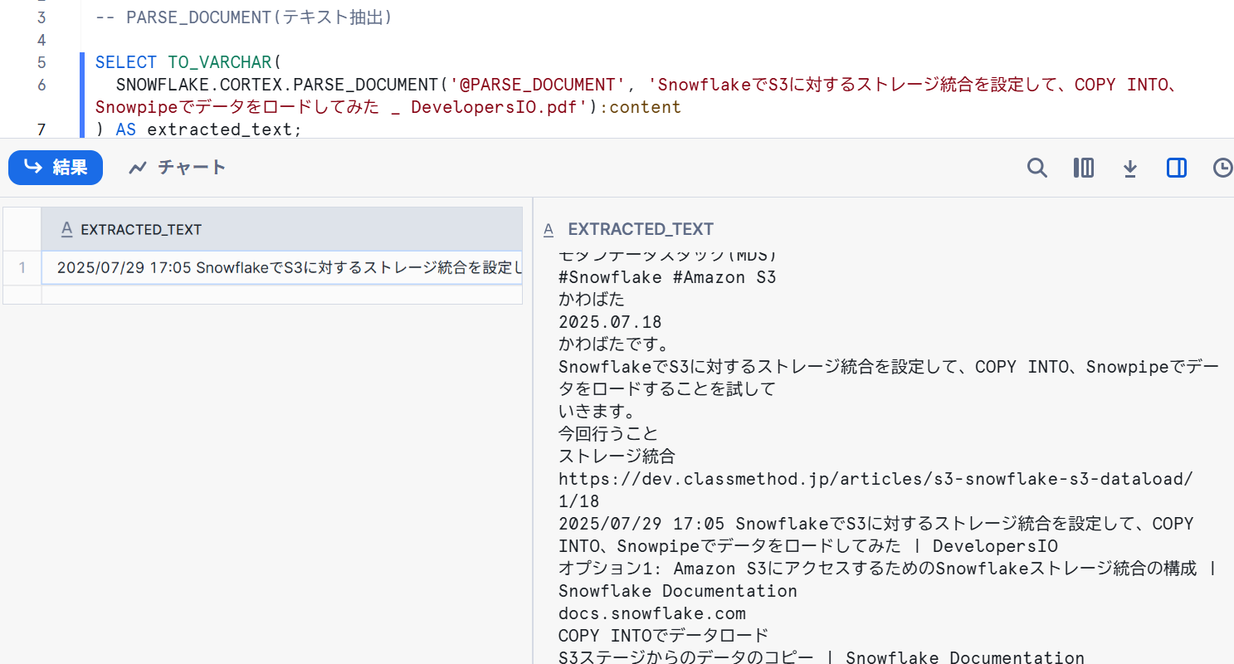Click the AS extracted_text line in editor
The image size is (1234, 664).
[199, 129]
